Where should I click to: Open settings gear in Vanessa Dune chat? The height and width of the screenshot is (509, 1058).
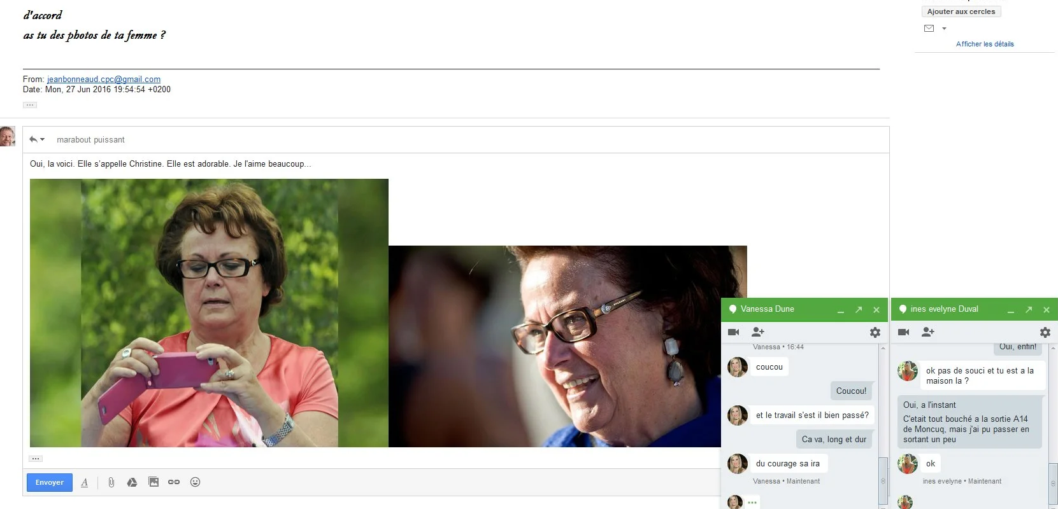(x=875, y=332)
